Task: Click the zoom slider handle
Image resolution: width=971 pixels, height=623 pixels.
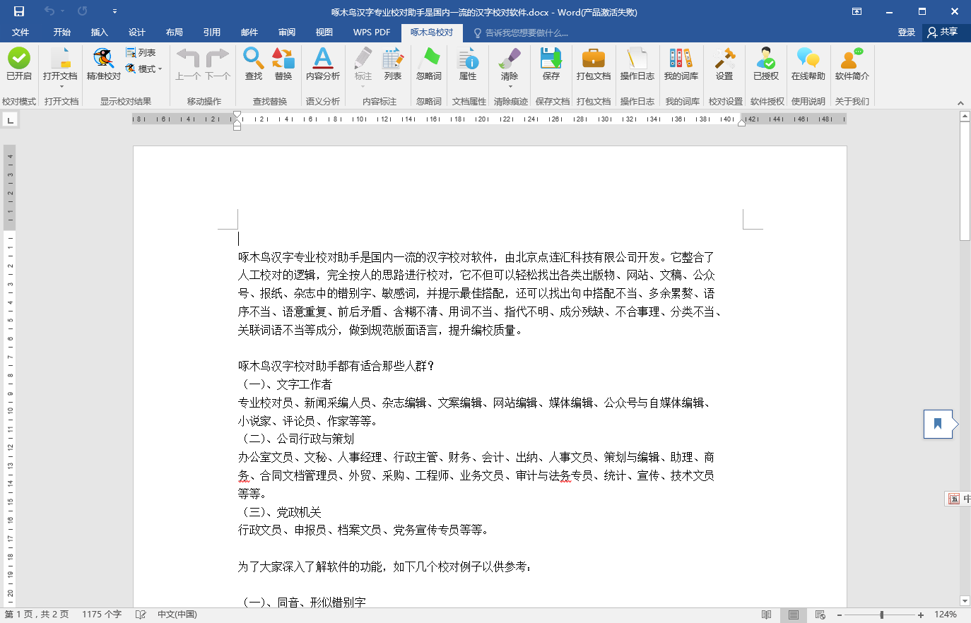Action: pos(882,615)
